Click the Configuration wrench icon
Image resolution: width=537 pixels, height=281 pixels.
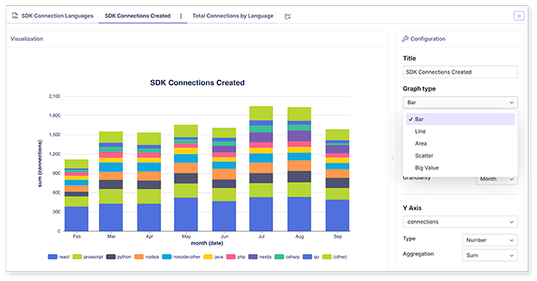(405, 38)
